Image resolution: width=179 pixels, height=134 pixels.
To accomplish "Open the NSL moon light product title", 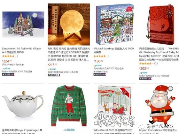I will tap(69, 54).
